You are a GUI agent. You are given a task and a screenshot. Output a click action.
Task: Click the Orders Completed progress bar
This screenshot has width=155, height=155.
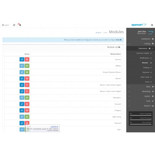coord(141,115)
